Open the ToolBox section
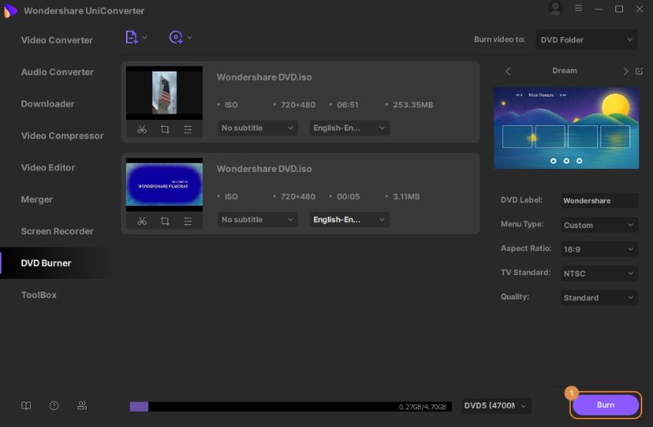653x427 pixels. [38, 295]
